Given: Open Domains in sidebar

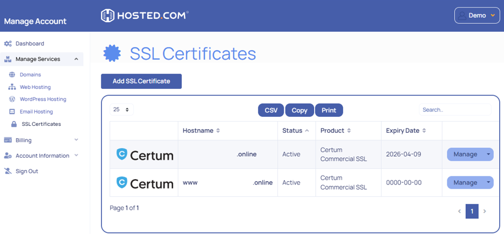Looking at the screenshot, I should tap(31, 75).
